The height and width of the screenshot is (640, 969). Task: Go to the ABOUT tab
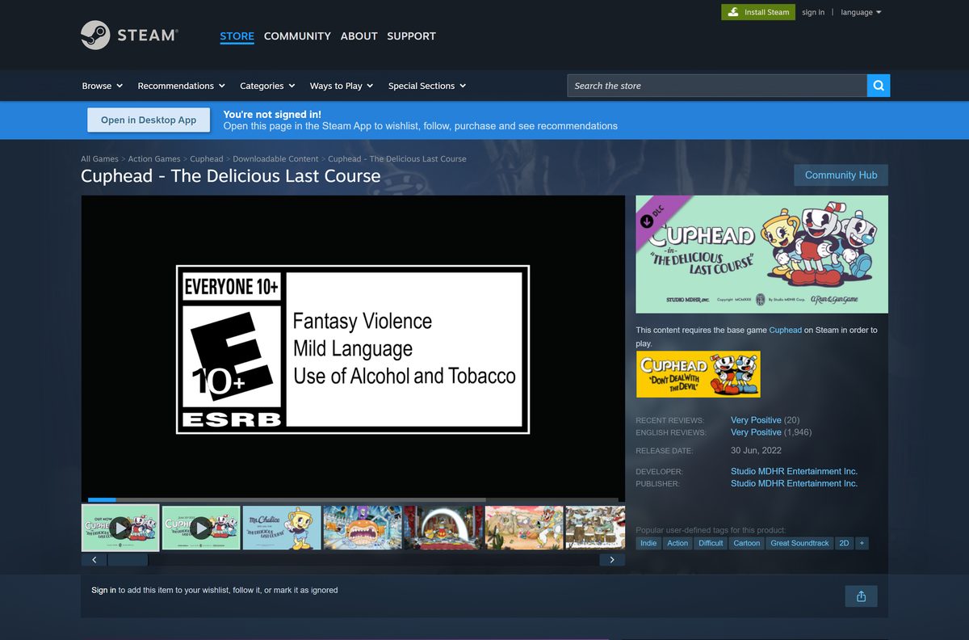[359, 36]
